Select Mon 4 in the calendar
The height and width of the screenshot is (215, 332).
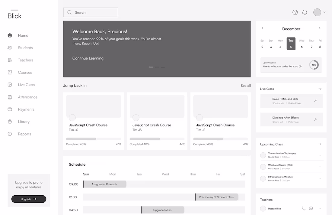click(280, 44)
